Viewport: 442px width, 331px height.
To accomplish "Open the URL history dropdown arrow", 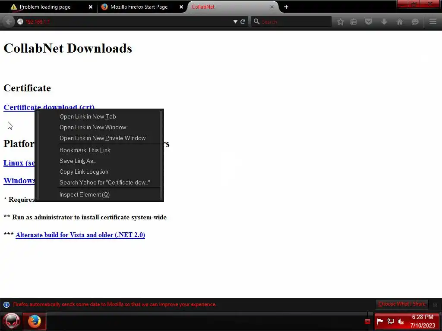I will [235, 22].
